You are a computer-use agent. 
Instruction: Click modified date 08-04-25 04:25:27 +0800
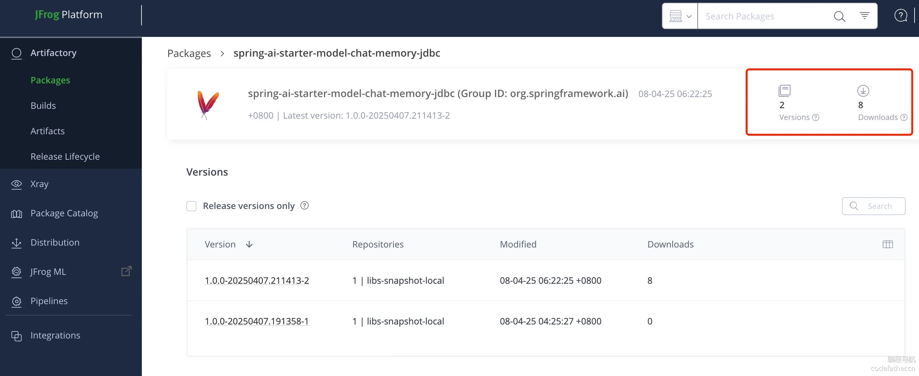pos(550,321)
